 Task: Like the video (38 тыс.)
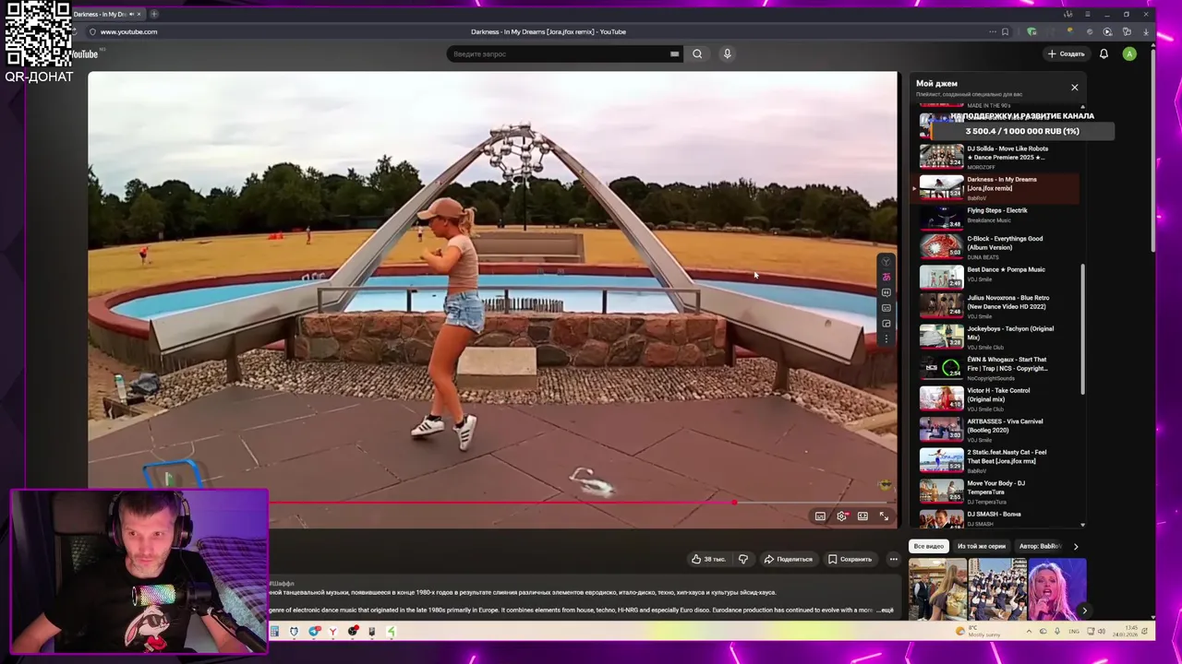point(708,559)
